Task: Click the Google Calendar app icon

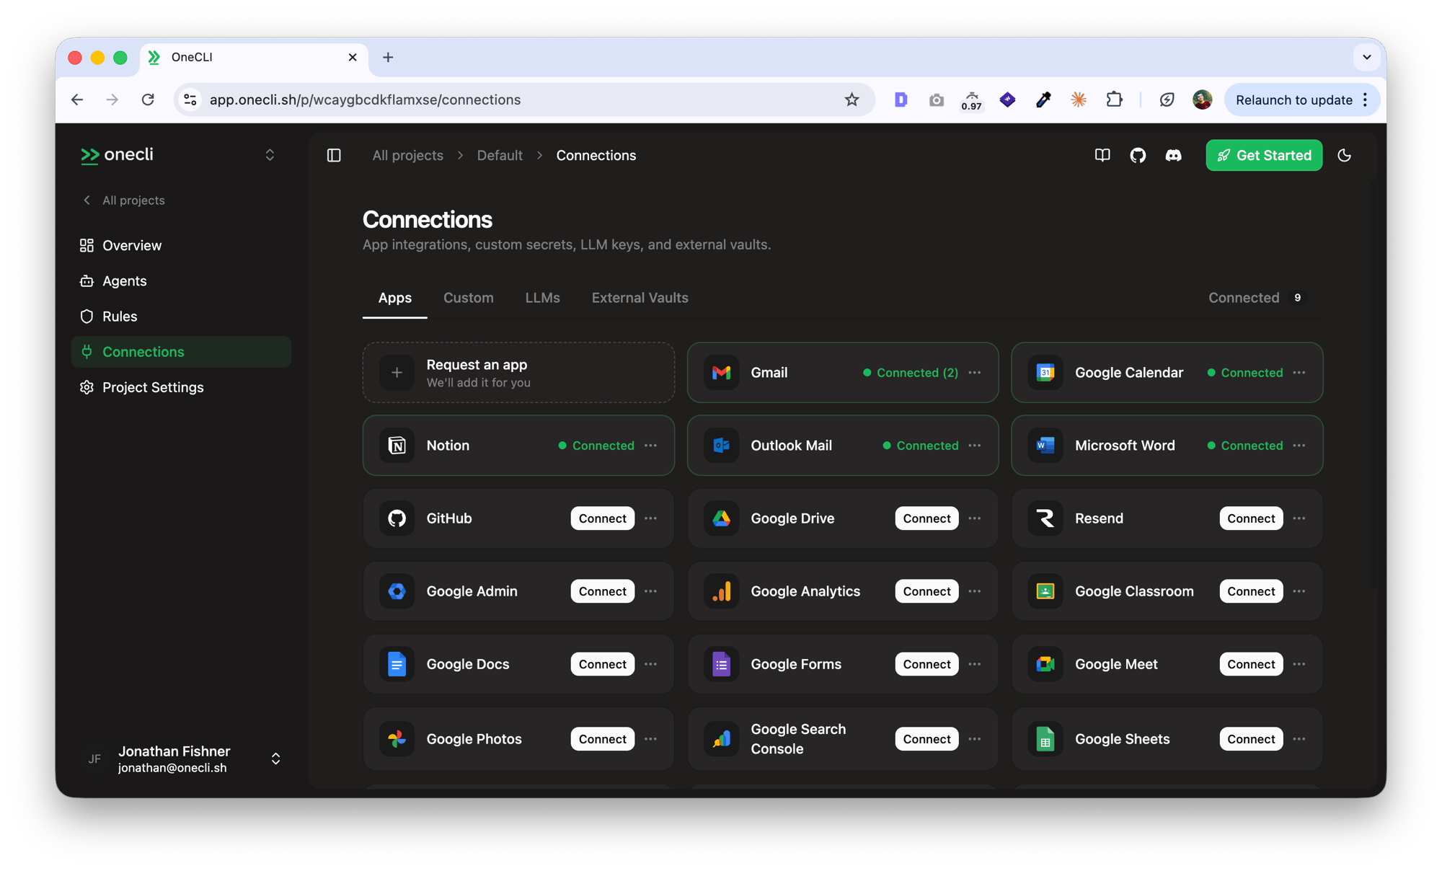Action: point(1045,373)
